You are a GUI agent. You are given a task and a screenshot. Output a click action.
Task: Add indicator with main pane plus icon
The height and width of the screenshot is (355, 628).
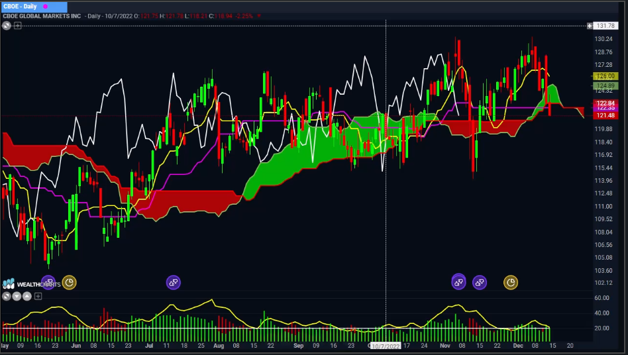[x=18, y=26]
